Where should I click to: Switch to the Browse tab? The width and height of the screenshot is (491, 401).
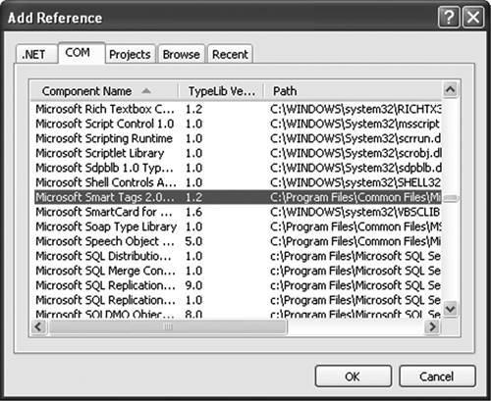[x=182, y=54]
